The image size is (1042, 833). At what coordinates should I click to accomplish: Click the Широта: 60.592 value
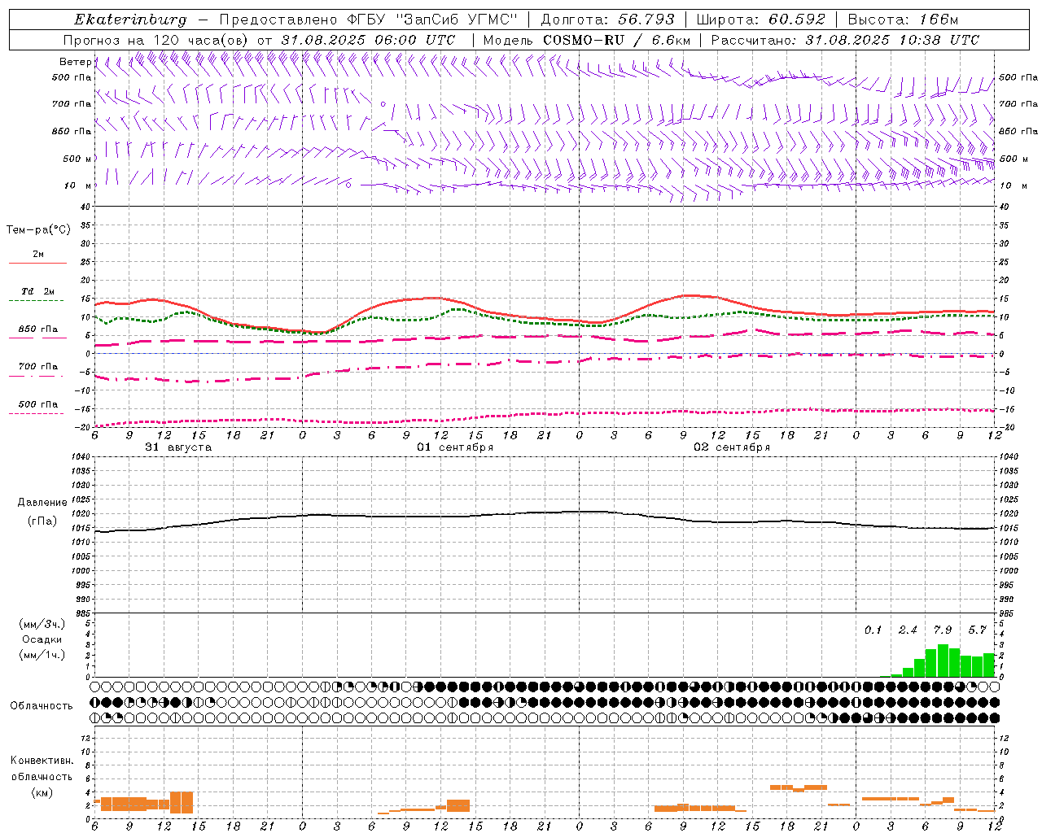[x=761, y=20]
